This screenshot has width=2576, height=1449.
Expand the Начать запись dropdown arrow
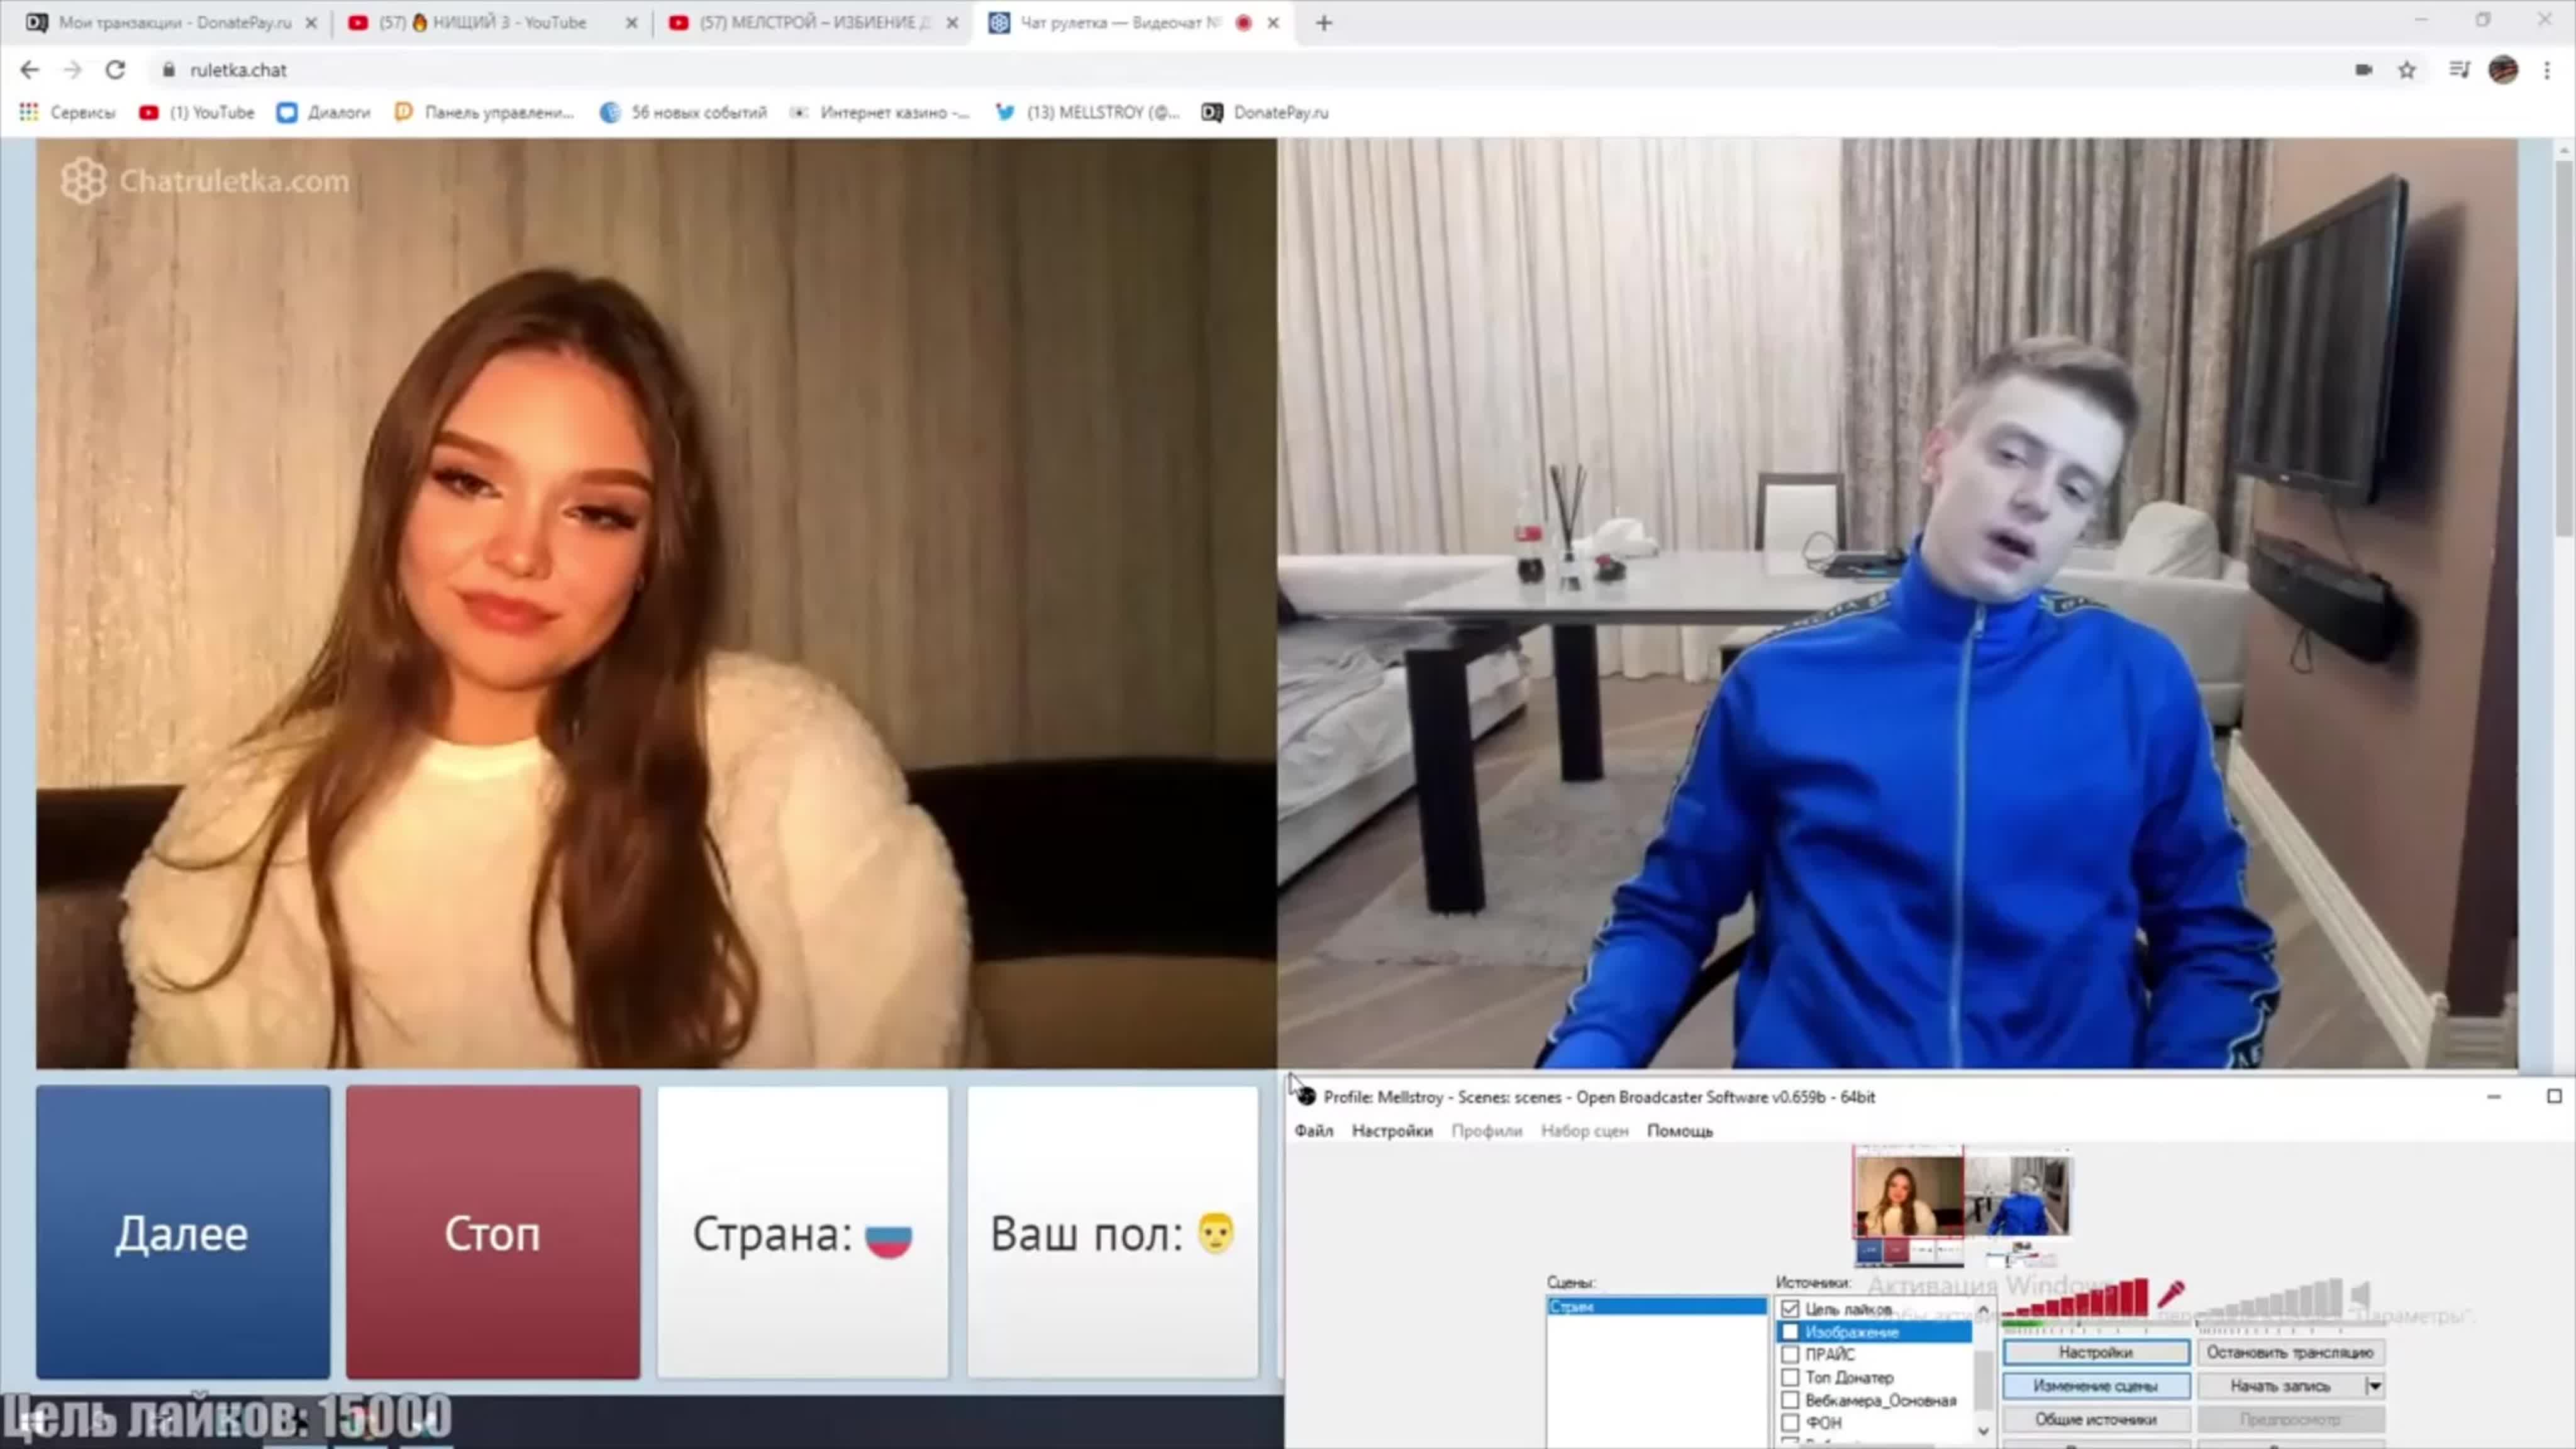[2374, 1386]
